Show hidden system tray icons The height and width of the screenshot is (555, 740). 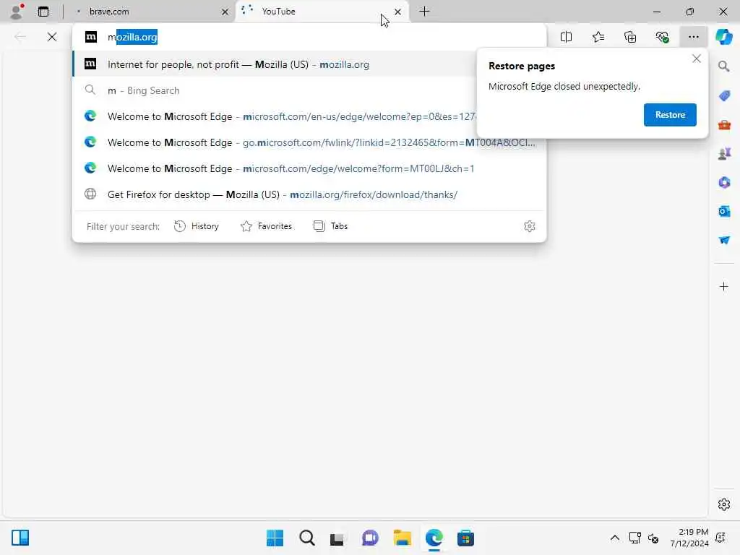614,538
